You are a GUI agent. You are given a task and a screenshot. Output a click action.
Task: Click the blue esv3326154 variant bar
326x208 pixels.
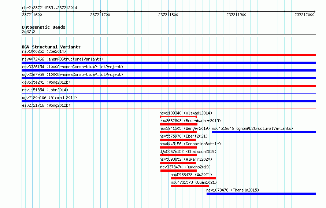pyautogui.click(x=168, y=70)
